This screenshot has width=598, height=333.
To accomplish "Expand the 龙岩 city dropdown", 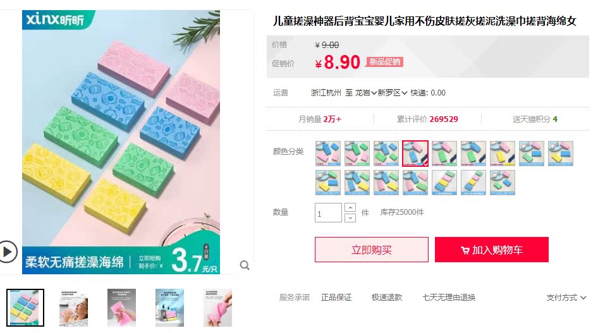I will point(366,93).
